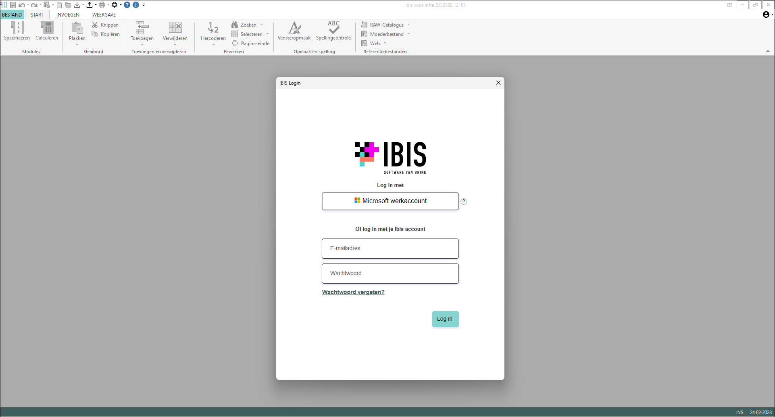Screen dimensions: 775x417
Task: Click the ribbon display options button in title bar
Action: coord(729,5)
